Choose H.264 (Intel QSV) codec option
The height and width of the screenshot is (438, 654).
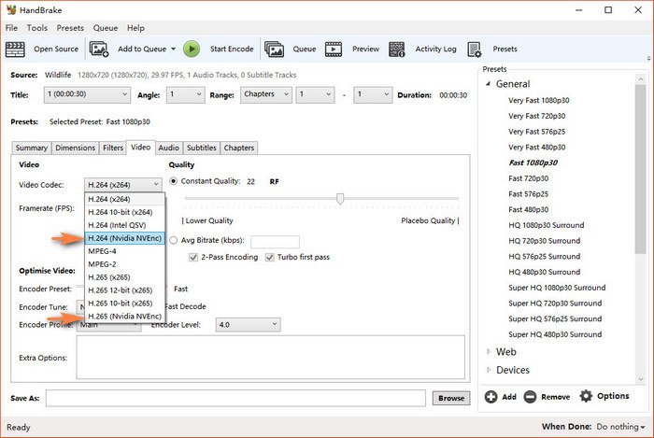(124, 225)
